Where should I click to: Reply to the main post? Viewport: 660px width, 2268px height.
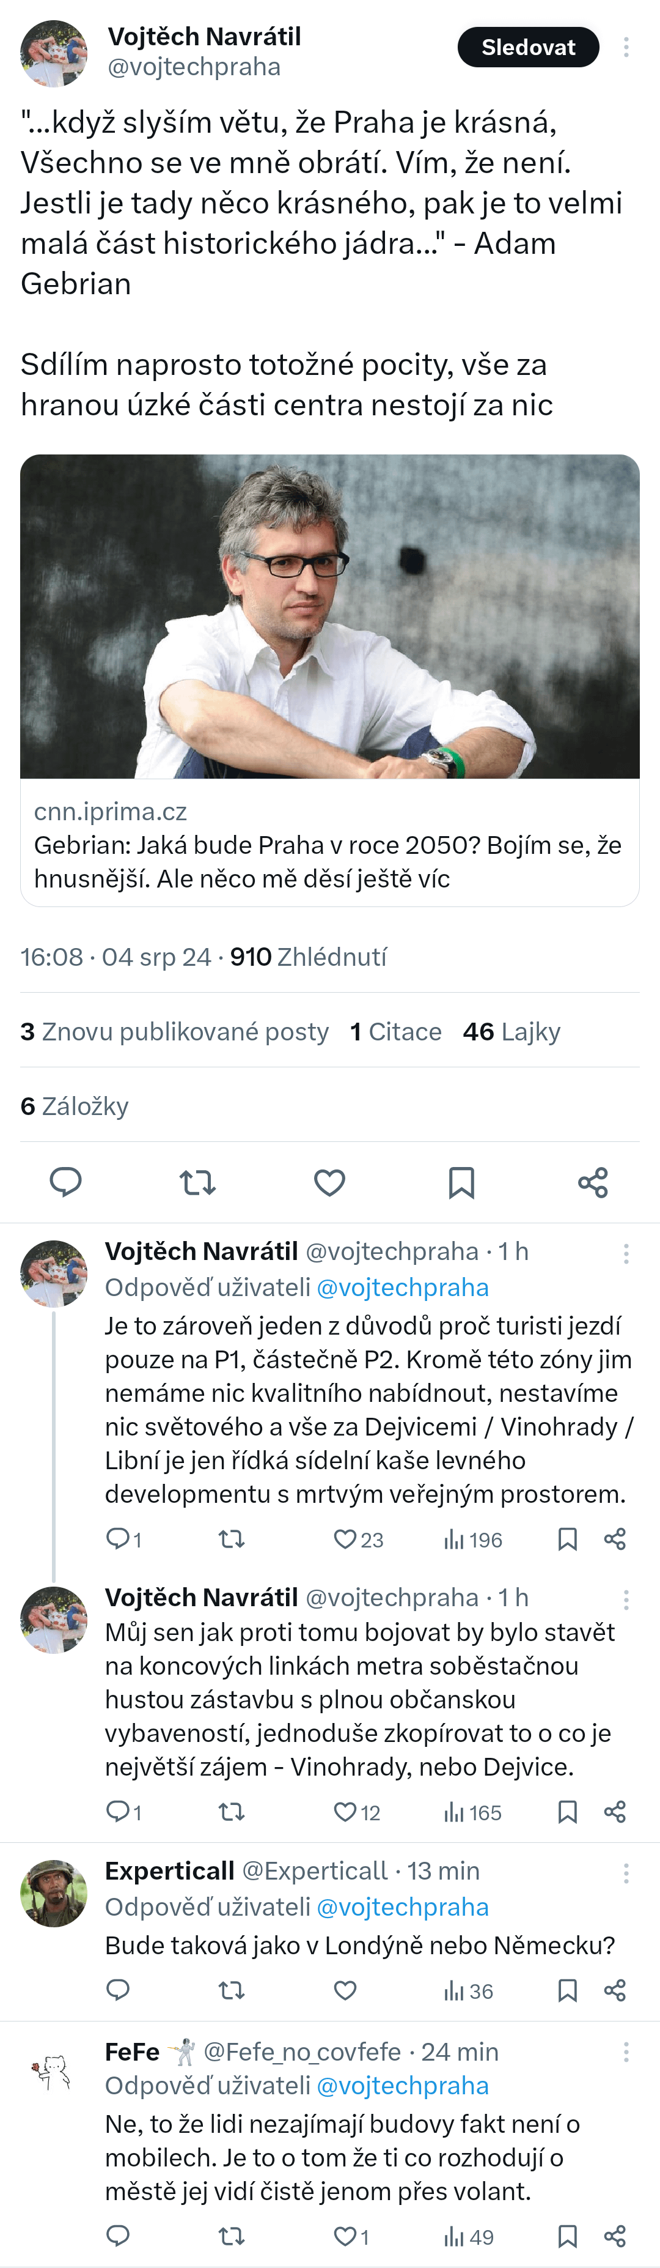[65, 1182]
